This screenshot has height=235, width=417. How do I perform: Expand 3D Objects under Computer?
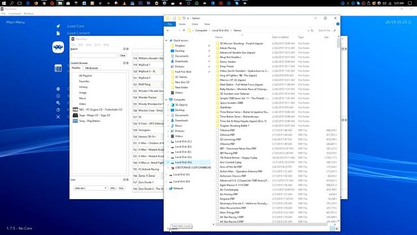tap(168, 105)
